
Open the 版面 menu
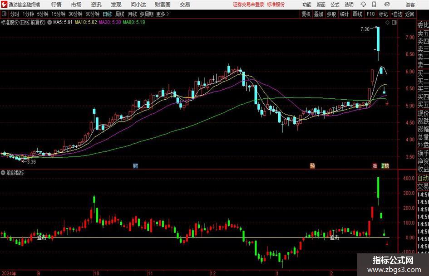321,5
